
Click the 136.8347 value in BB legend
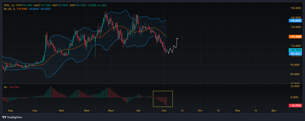34,9
